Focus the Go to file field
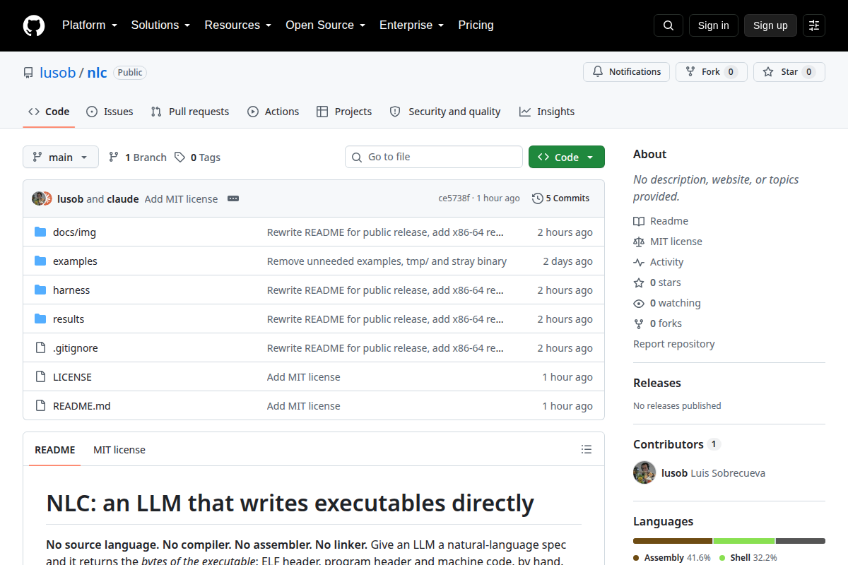 click(x=434, y=157)
